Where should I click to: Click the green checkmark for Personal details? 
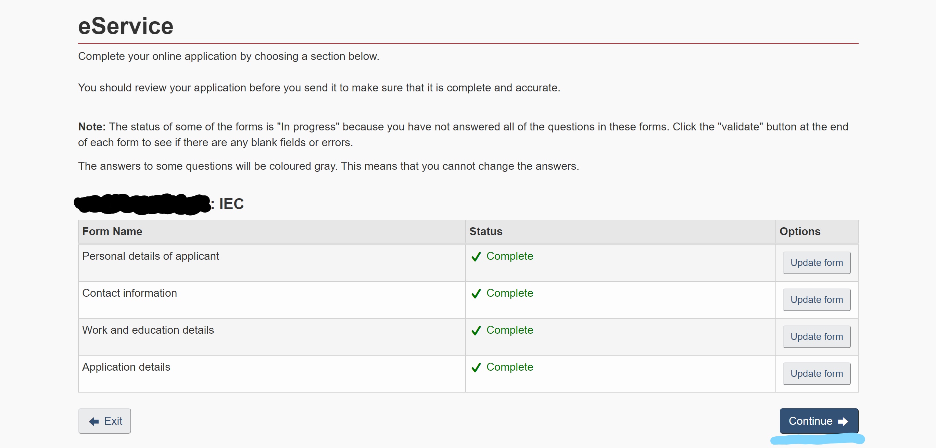[x=476, y=257]
